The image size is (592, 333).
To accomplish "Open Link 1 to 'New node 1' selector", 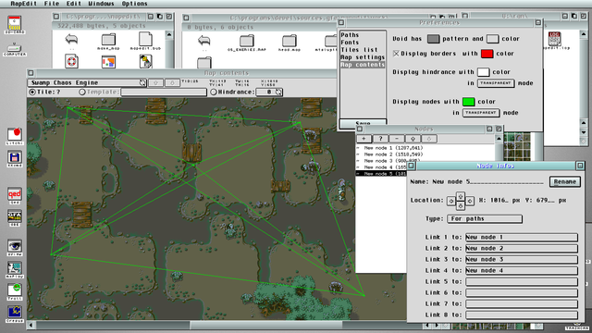I will coord(522,238).
